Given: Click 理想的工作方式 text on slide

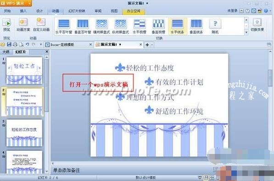Looking at the screenshot, I should [150, 97].
